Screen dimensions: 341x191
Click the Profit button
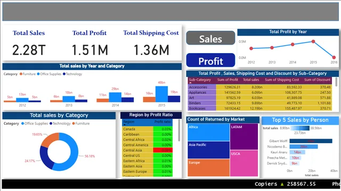[210, 60]
